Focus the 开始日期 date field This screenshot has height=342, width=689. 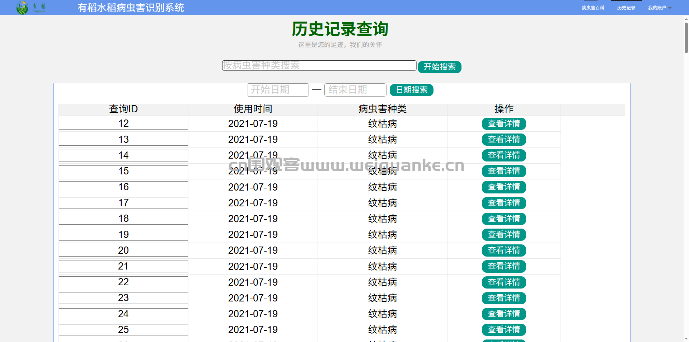point(277,90)
